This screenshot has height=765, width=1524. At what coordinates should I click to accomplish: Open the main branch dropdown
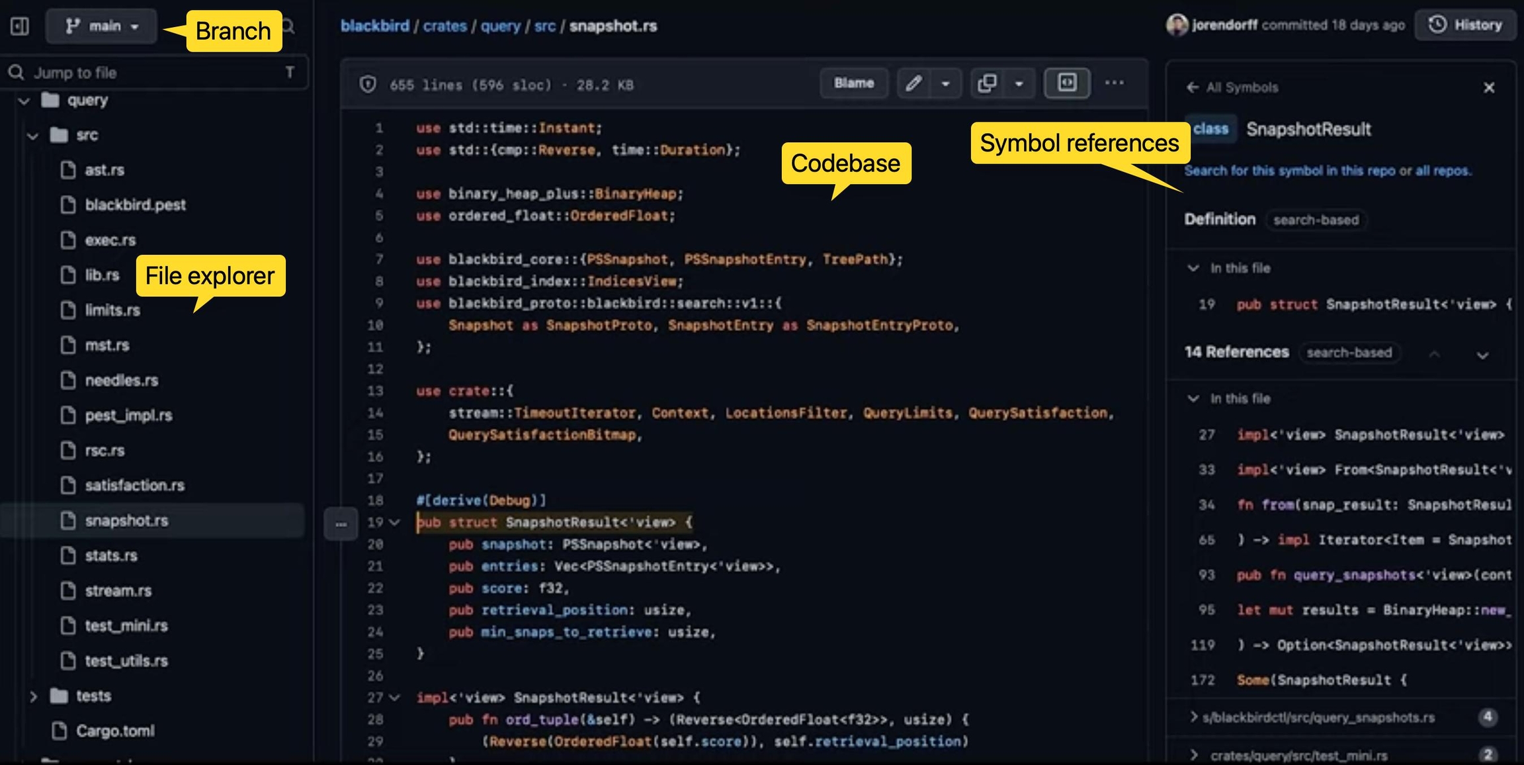click(101, 26)
